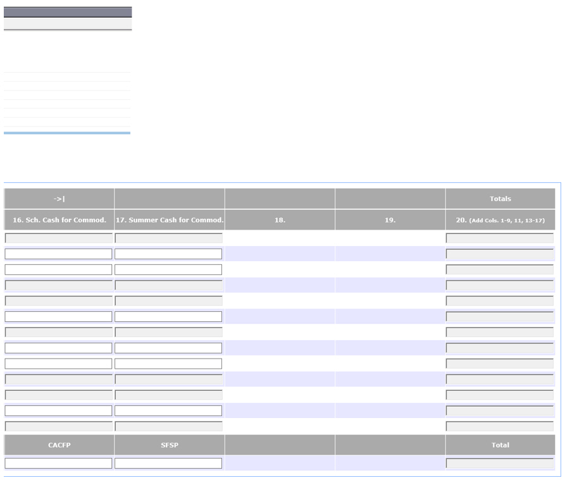The width and height of the screenshot is (565, 480).
Task: Click first-row total field in column 20
Action: coord(500,238)
